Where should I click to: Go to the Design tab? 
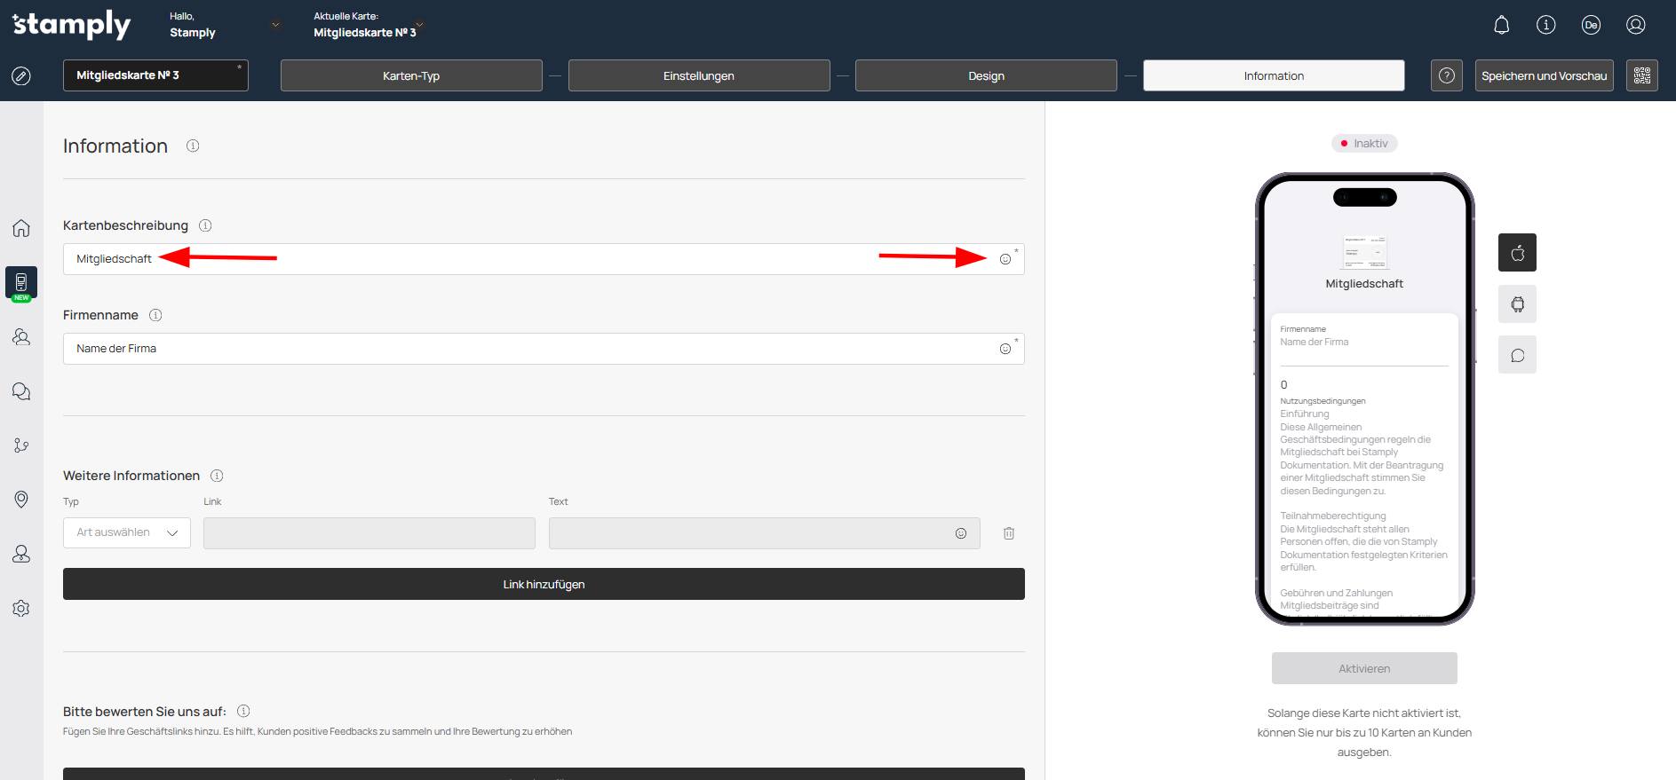point(986,75)
